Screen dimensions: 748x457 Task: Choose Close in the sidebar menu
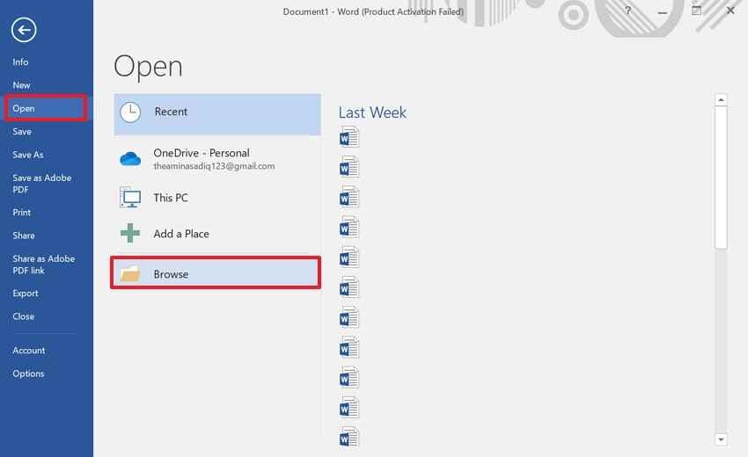click(24, 316)
